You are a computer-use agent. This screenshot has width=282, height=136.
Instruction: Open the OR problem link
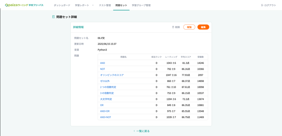pyautogui.click(x=102, y=105)
